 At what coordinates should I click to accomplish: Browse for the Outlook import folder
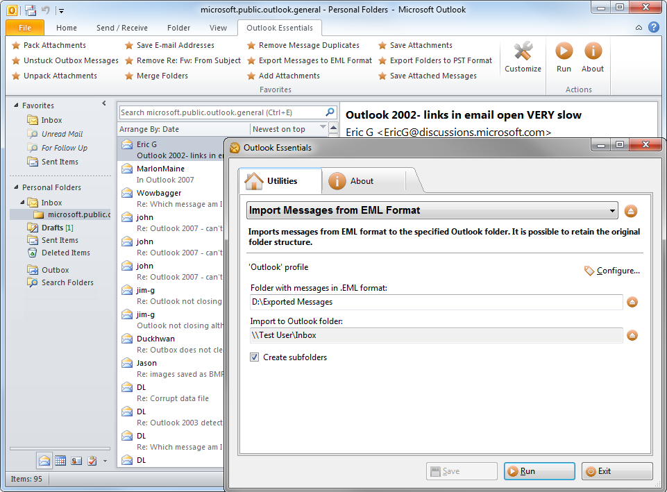(x=632, y=335)
